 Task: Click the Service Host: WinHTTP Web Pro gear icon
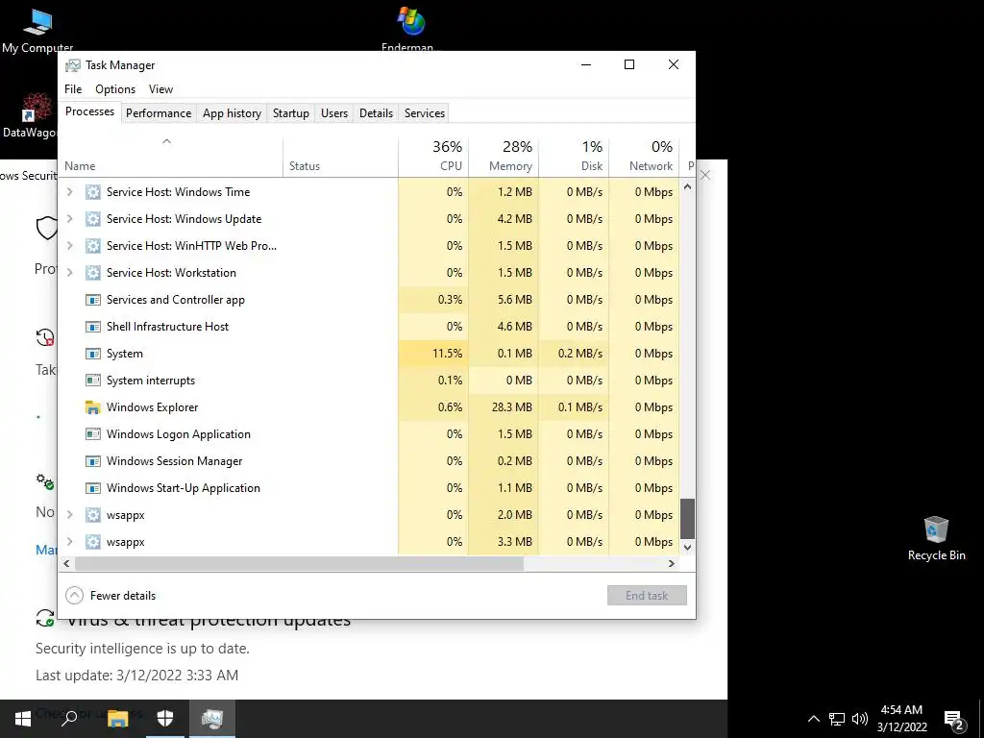tap(93, 246)
